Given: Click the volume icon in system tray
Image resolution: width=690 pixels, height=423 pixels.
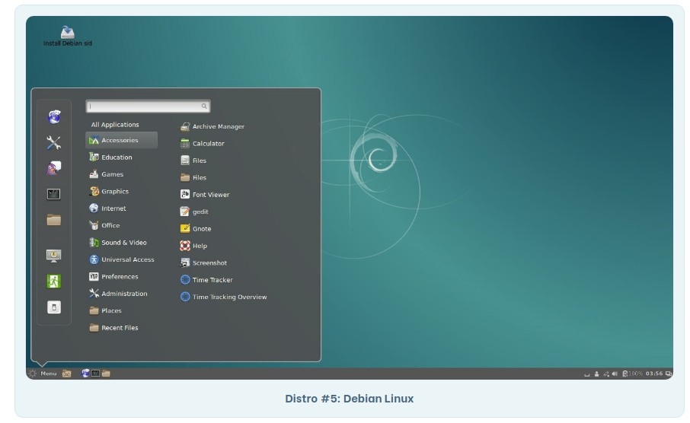Looking at the screenshot, I should coord(614,374).
